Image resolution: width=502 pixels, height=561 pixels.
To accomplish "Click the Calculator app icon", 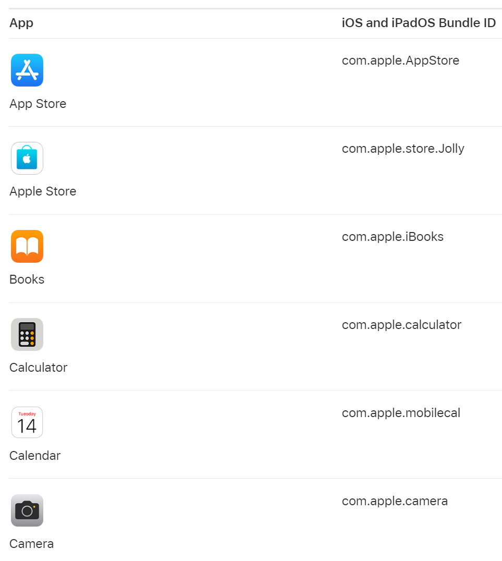I will (27, 334).
